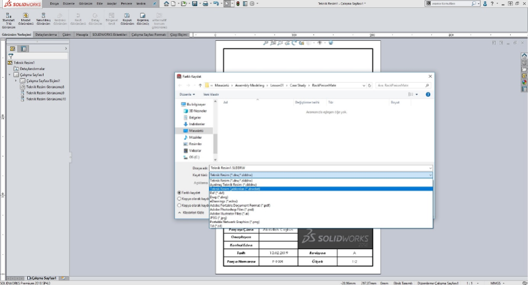Expand the 'Çalışma Sayfası Biçimi1' tree node

(x=16, y=81)
